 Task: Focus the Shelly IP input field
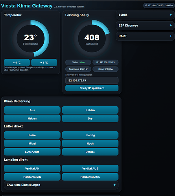(92, 80)
